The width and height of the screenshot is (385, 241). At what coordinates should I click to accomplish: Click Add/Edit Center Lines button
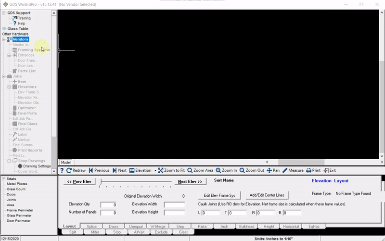click(x=267, y=195)
